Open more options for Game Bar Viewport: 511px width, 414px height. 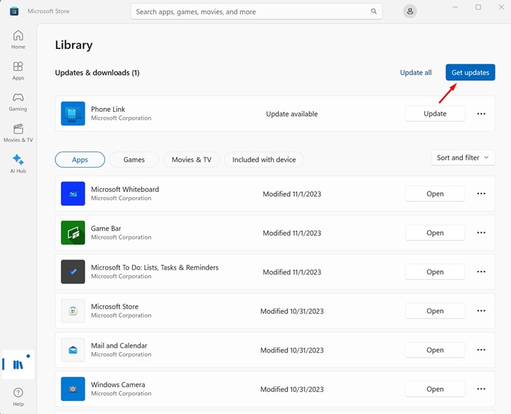tap(481, 233)
